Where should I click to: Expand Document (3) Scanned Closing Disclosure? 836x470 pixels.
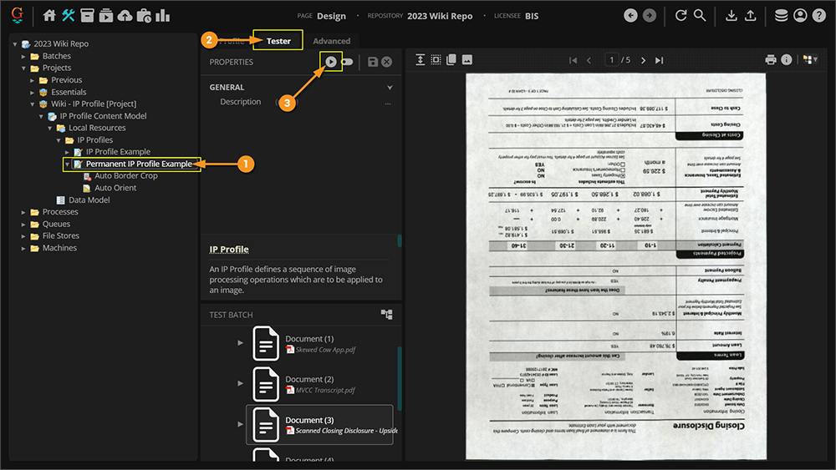tap(241, 424)
